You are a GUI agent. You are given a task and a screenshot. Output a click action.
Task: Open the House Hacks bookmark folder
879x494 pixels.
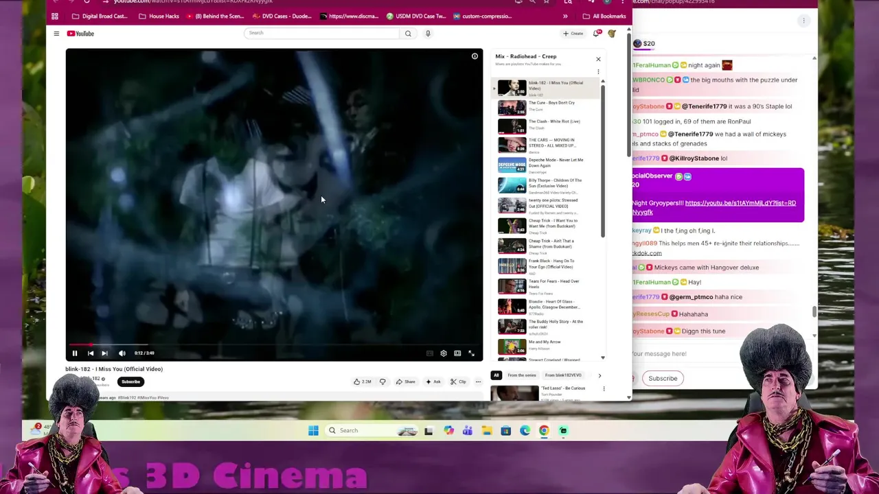[x=159, y=16]
